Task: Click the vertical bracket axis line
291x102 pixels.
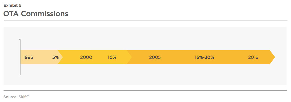Action: 20,57
